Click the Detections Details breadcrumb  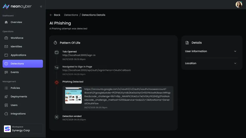coord(94,15)
